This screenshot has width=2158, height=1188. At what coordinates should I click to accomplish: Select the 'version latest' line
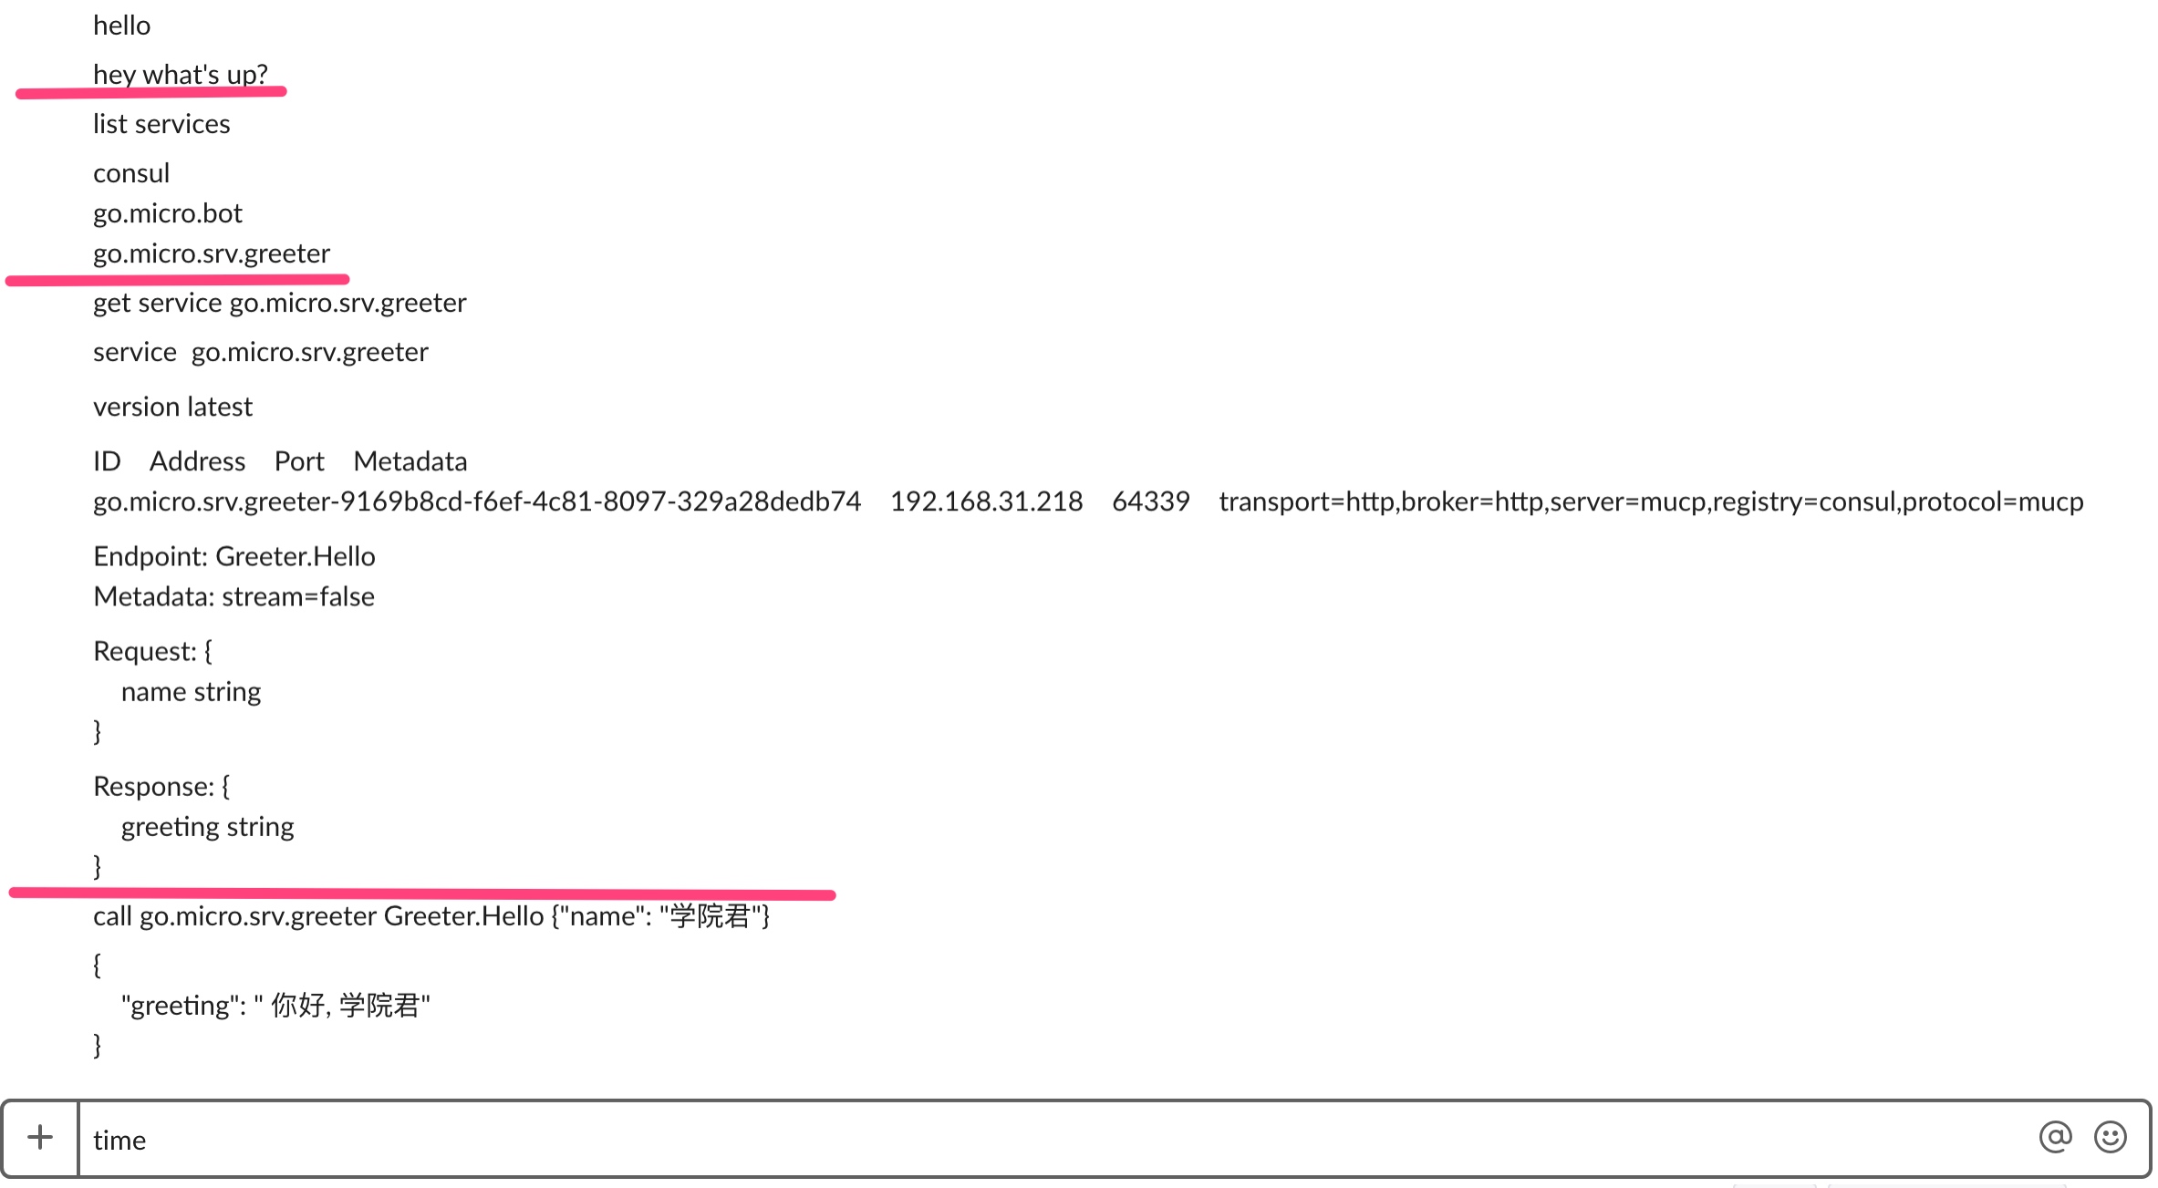tap(173, 407)
